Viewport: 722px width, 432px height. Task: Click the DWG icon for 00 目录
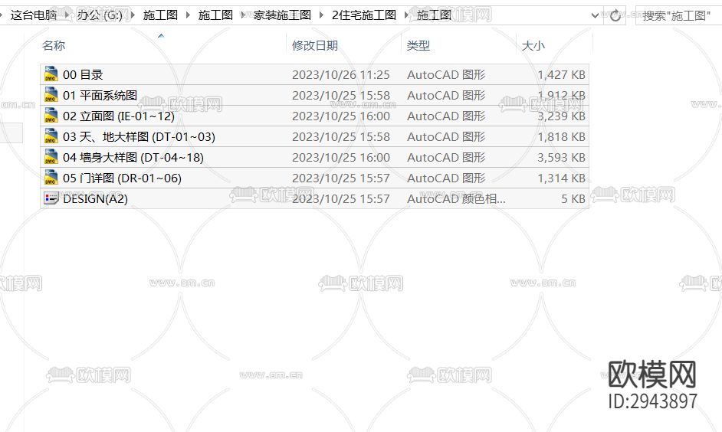point(51,74)
